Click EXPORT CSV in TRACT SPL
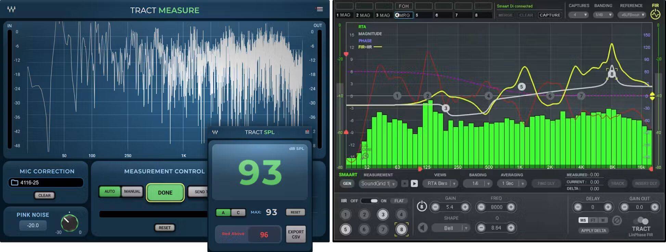The image size is (666, 252). point(296,234)
